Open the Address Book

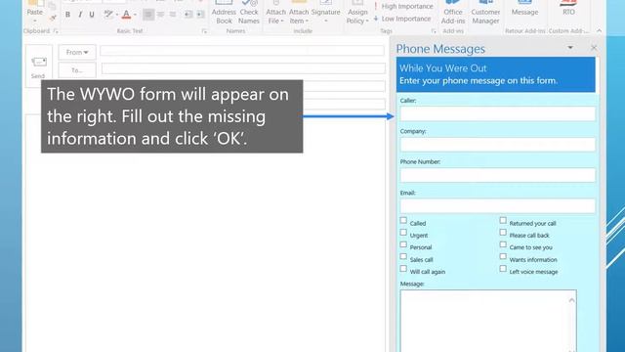pos(224,12)
